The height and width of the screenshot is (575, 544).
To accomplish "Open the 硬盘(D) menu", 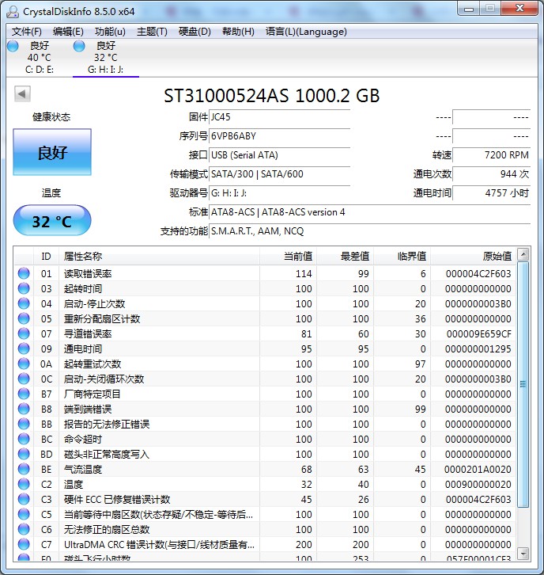I will [195, 32].
